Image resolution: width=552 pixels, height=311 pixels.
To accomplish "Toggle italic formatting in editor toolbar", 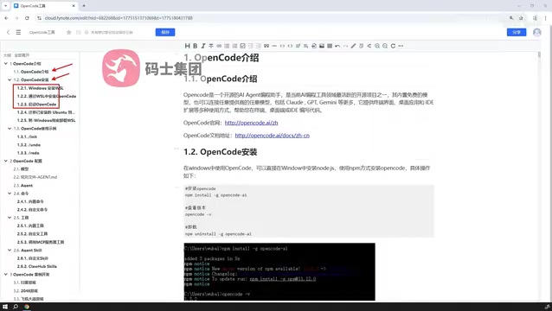I will (203, 46).
